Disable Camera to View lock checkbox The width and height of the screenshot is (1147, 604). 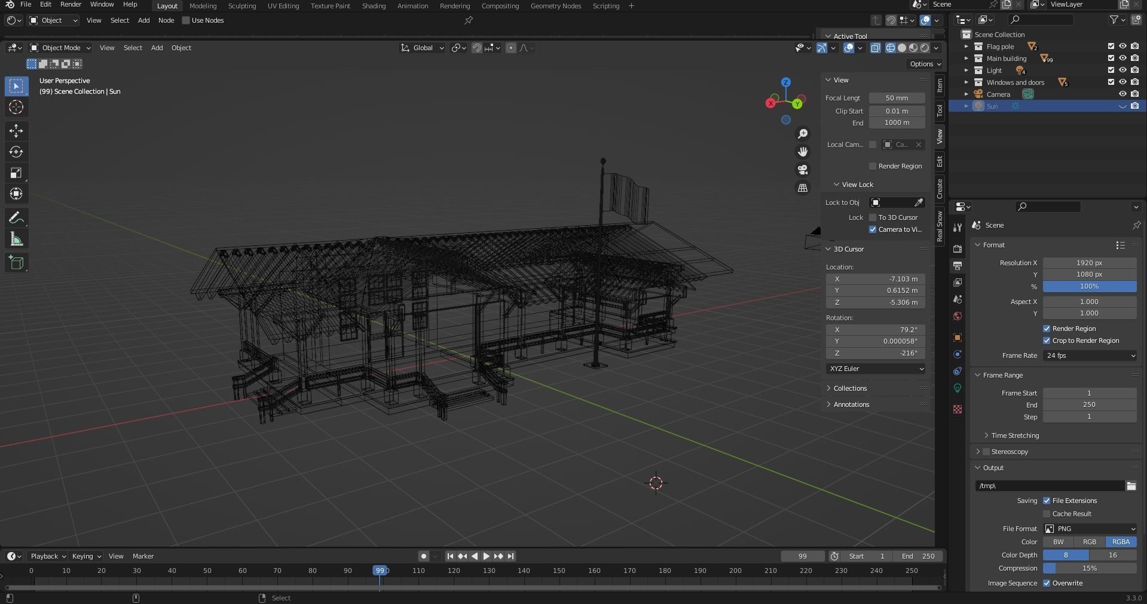[873, 229]
